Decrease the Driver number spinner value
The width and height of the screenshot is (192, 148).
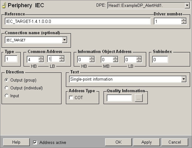pos(184,23)
